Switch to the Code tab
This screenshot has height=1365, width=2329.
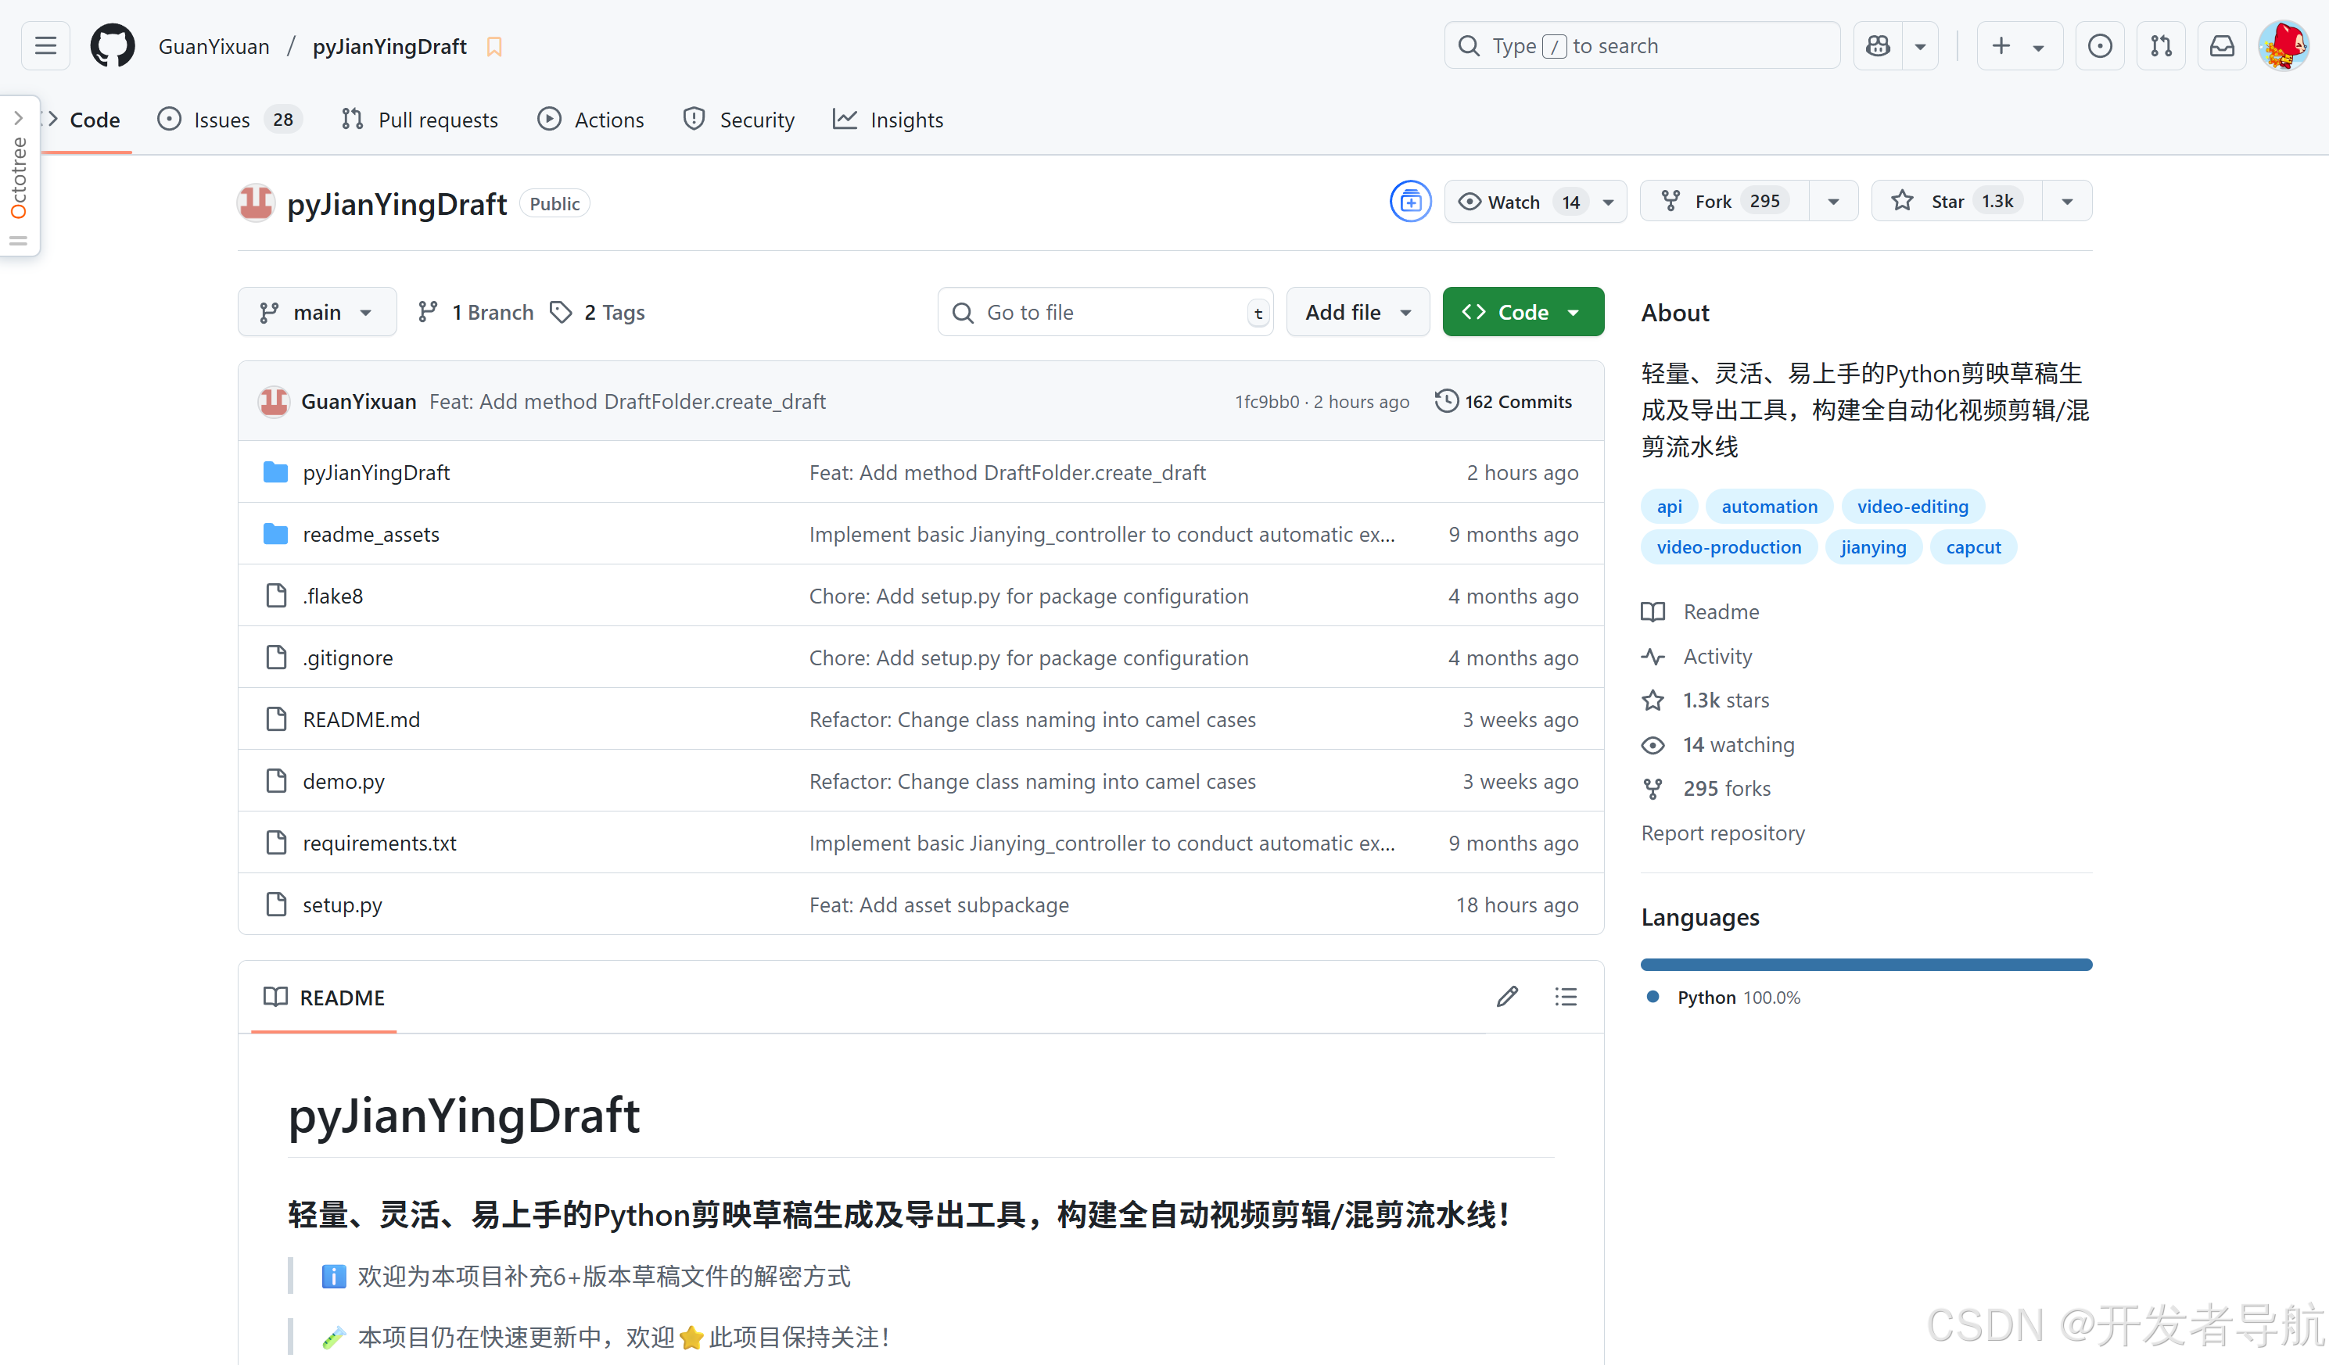[x=83, y=120]
